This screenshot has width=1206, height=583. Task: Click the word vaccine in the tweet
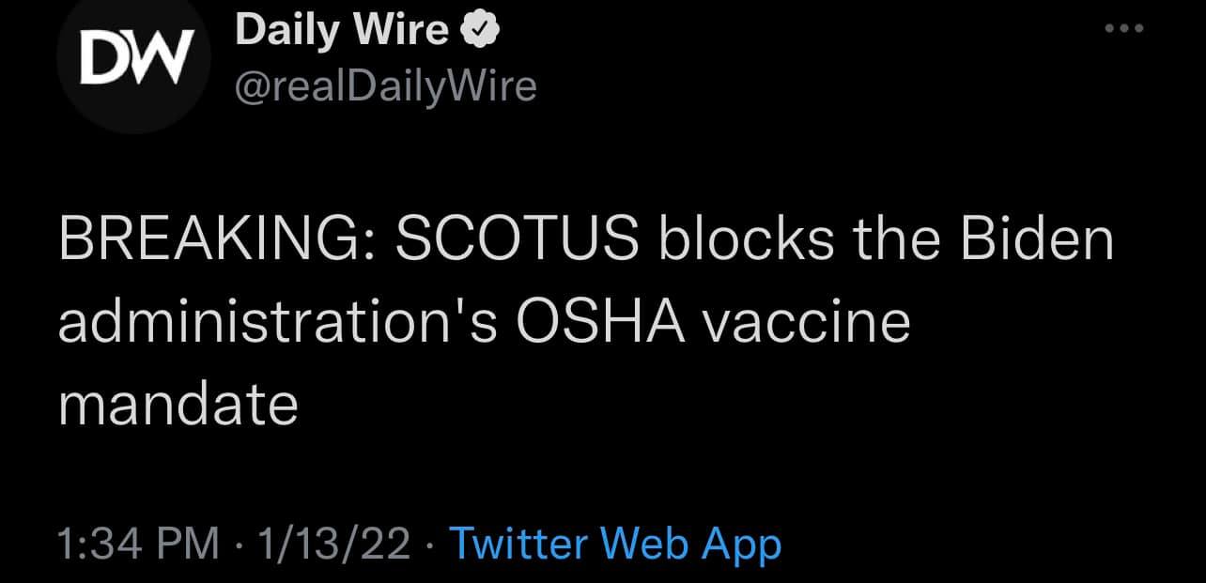click(x=807, y=323)
